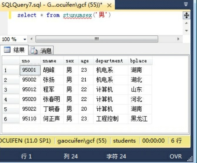The width and height of the screenshot is (197, 163).
Task: Click the 列 24 column indicator
Action: (x=71, y=157)
